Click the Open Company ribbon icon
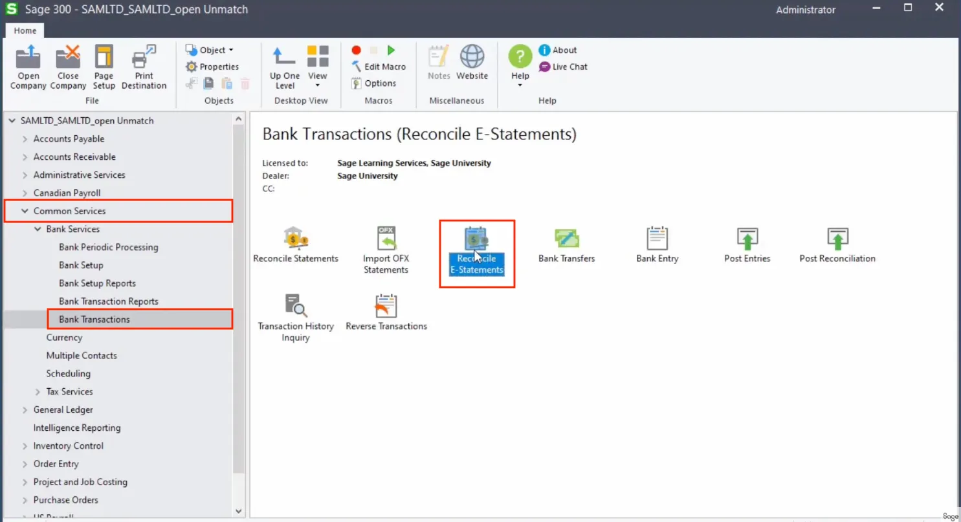This screenshot has width=961, height=522. (28, 67)
